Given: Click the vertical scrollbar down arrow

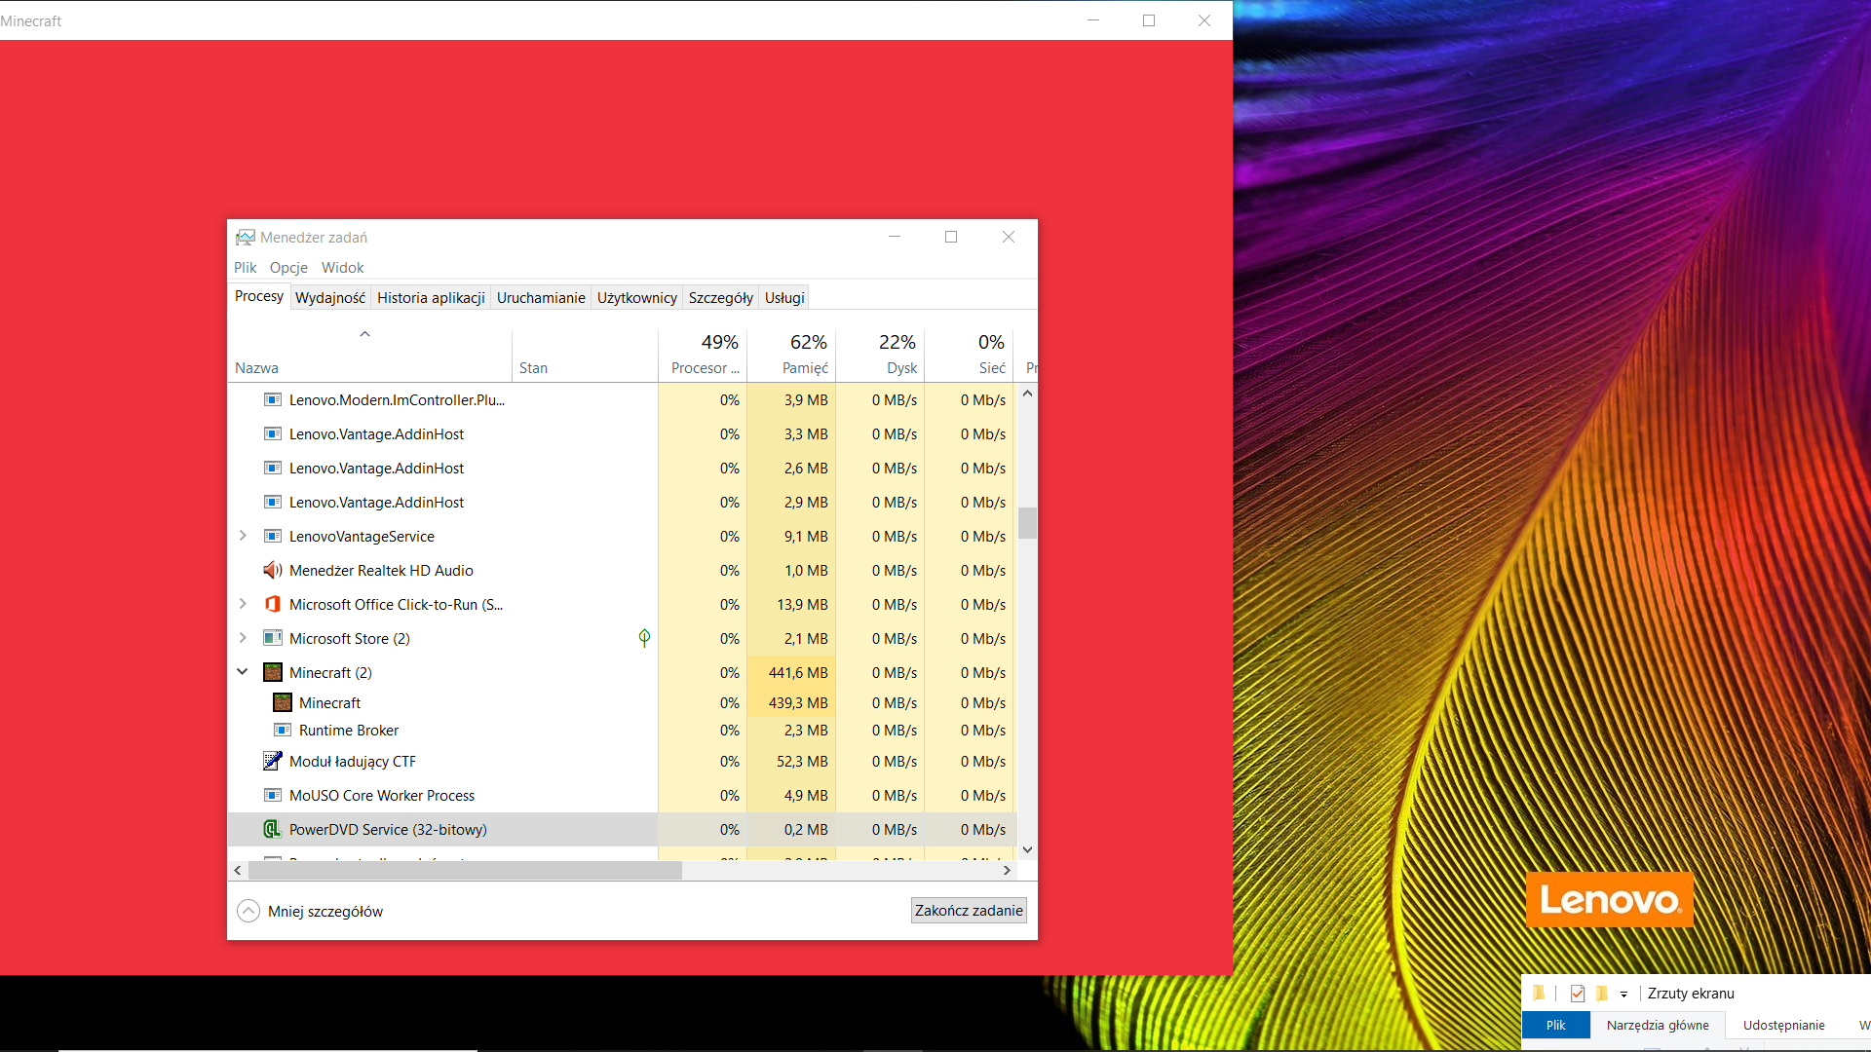Looking at the screenshot, I should tap(1027, 849).
